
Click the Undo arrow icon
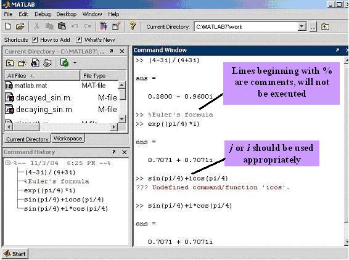(75, 26)
